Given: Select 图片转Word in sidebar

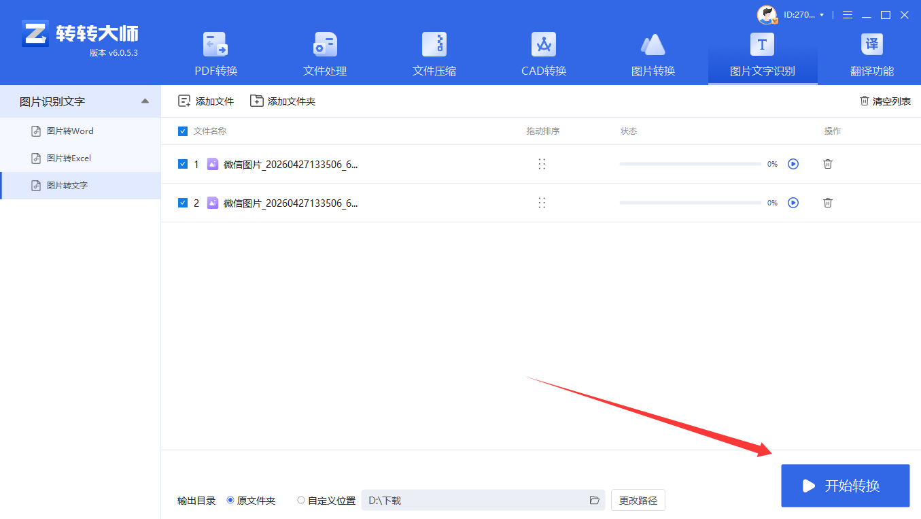Looking at the screenshot, I should (80, 131).
